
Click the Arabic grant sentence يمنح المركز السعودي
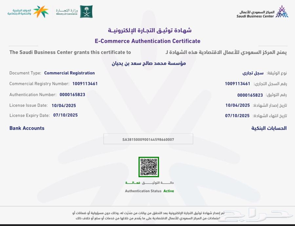[x=226, y=53]
